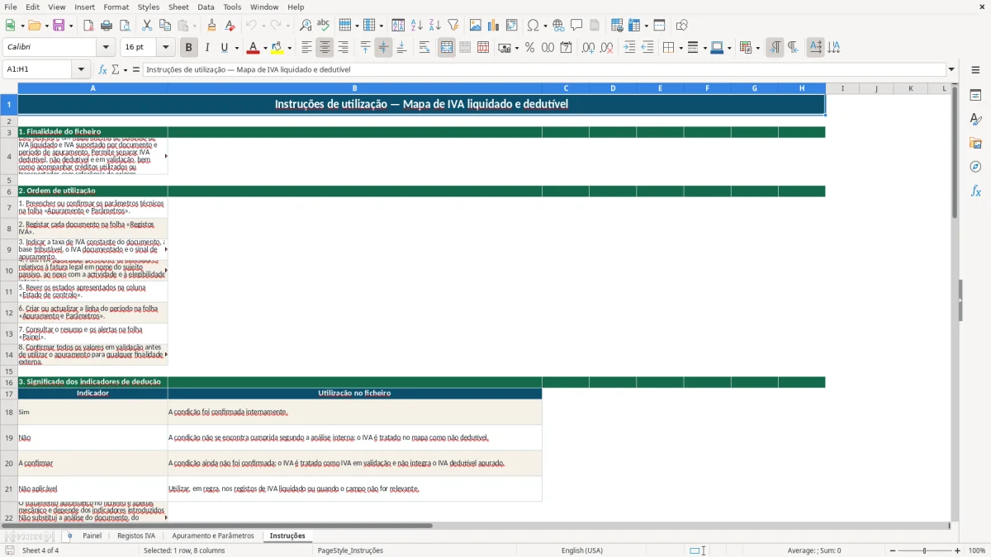Apply the yellow background color swatch

277,48
